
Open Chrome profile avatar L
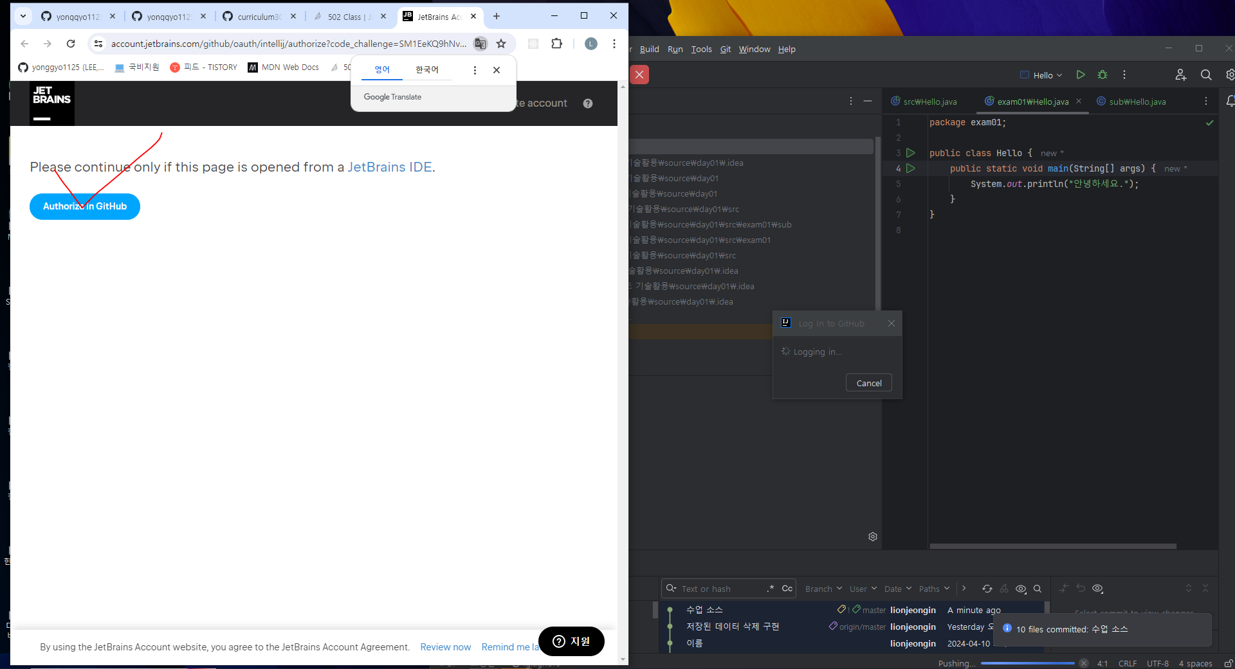tap(591, 44)
